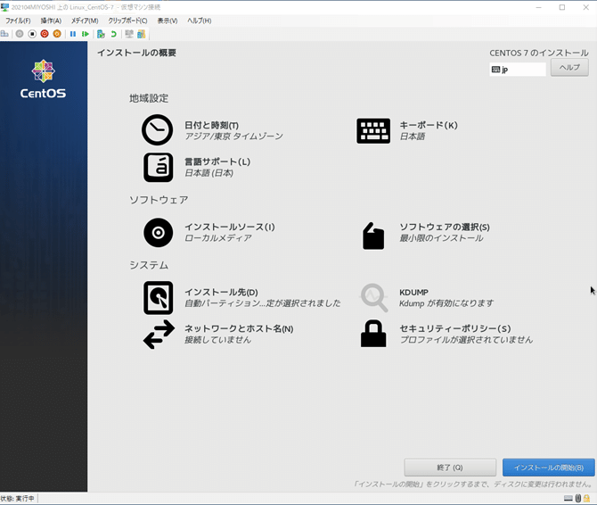Click the インストールの開始(B) button
597x505 pixels.
[x=549, y=468]
